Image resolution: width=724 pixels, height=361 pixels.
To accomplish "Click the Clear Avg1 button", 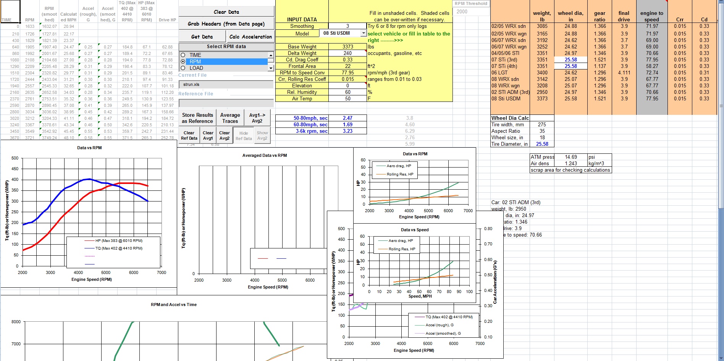I will tap(208, 135).
